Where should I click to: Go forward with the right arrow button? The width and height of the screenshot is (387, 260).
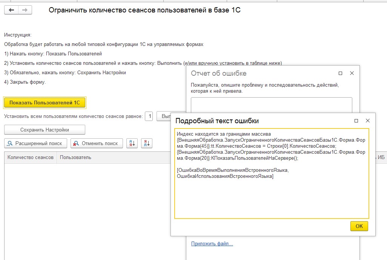[25, 10]
